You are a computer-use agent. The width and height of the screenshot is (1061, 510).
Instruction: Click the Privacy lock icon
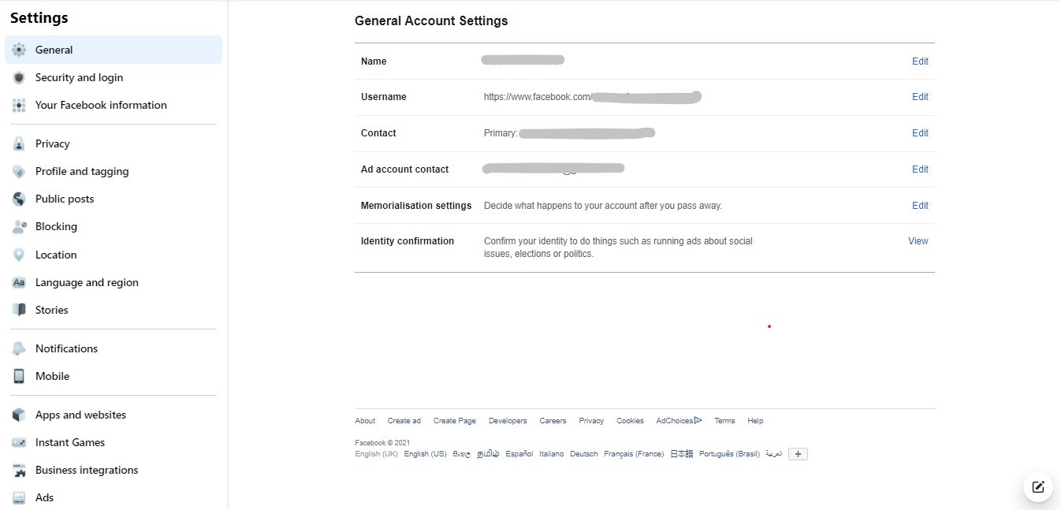point(20,143)
